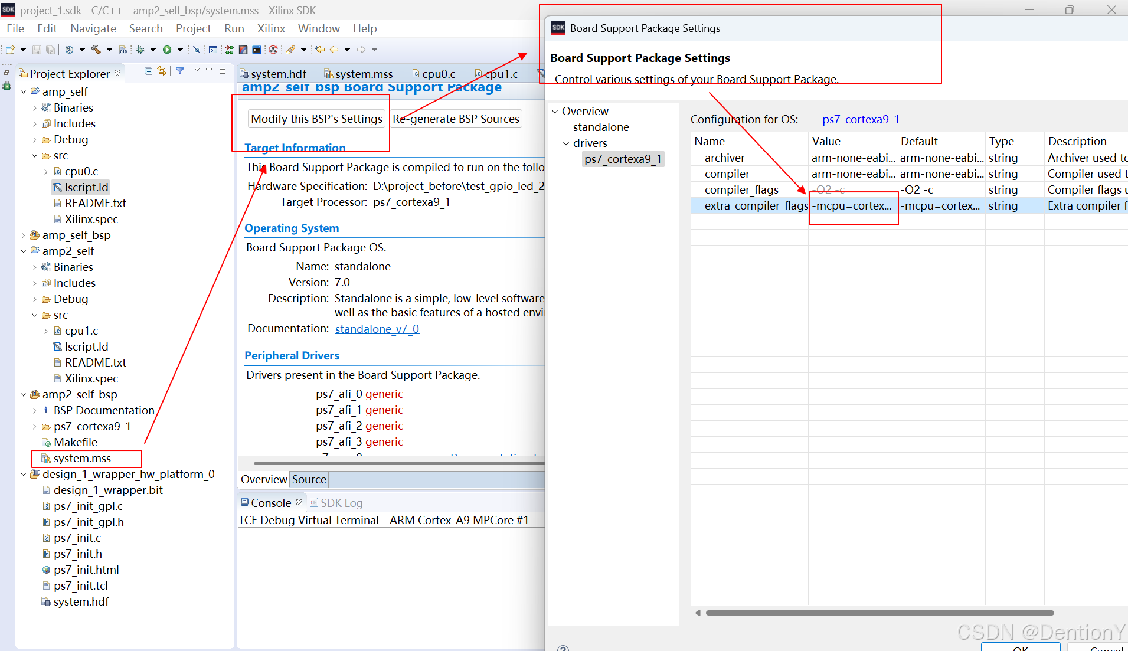Click the Skip All Breakpoints icon

click(x=197, y=50)
